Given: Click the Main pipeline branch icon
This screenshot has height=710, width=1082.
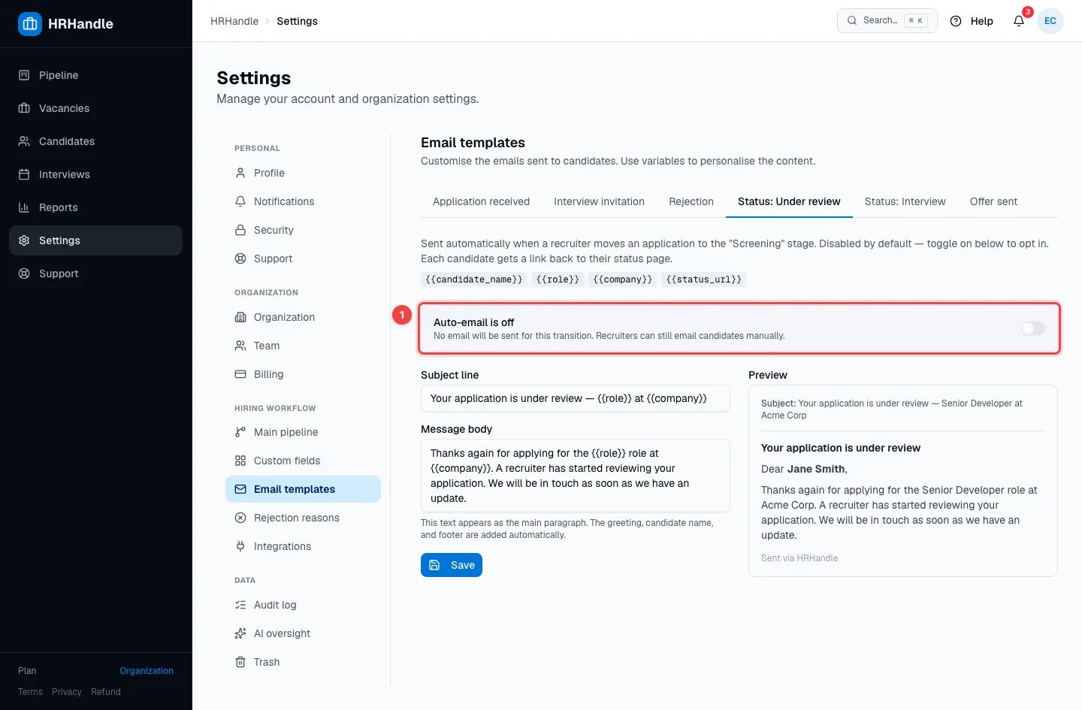Looking at the screenshot, I should click(240, 432).
